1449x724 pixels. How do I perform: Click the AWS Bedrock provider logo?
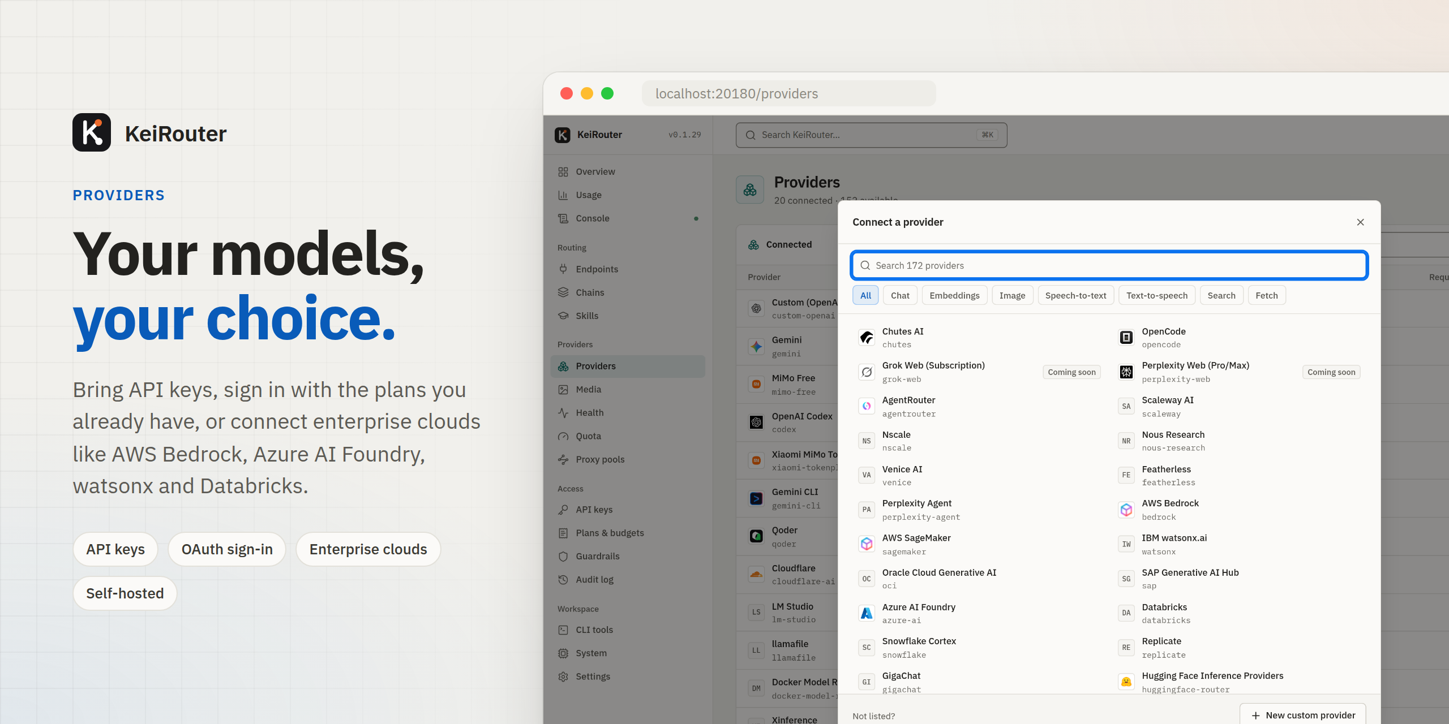click(1126, 510)
